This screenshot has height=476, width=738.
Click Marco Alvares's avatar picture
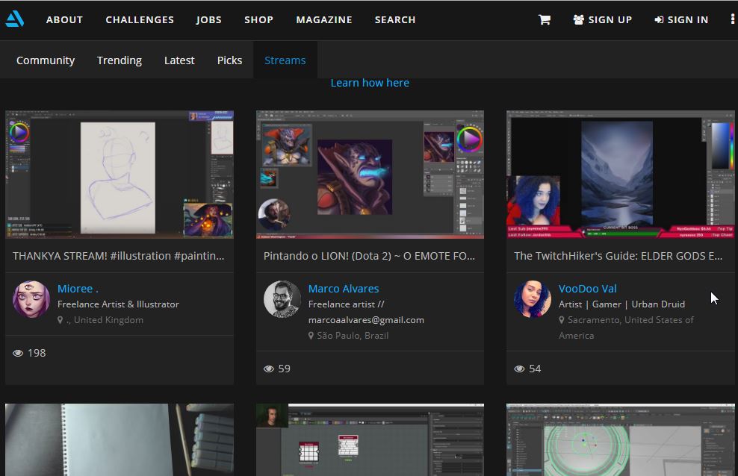tap(282, 299)
